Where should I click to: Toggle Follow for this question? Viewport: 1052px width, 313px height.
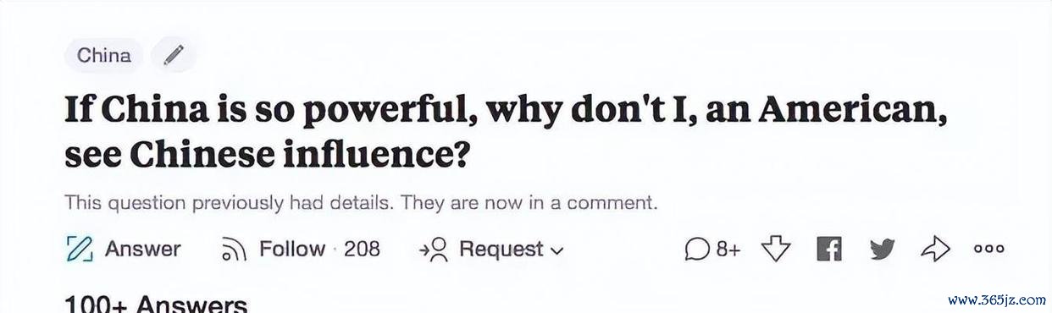pyautogui.click(x=292, y=249)
